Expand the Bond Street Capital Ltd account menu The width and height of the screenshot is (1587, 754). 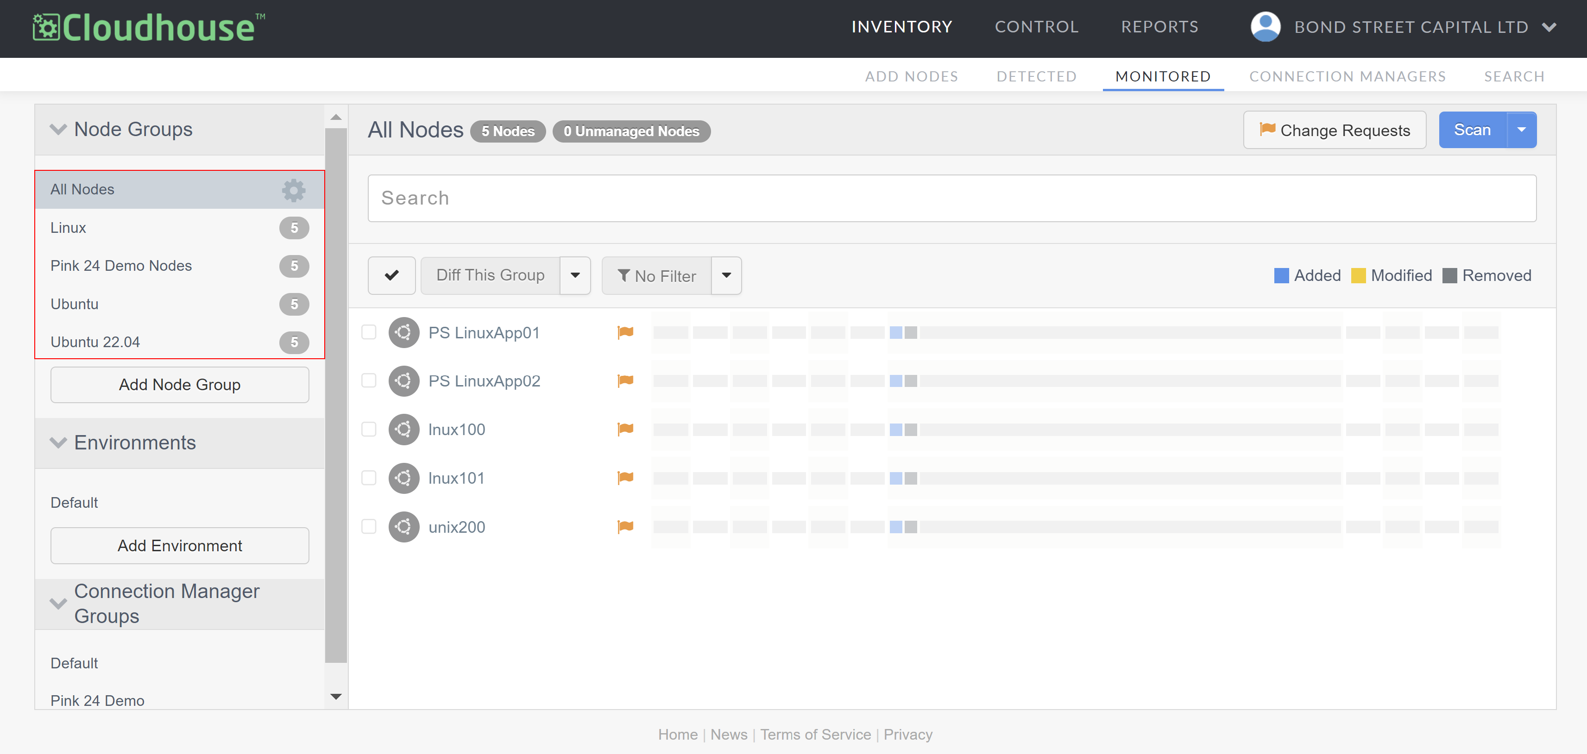(1549, 27)
